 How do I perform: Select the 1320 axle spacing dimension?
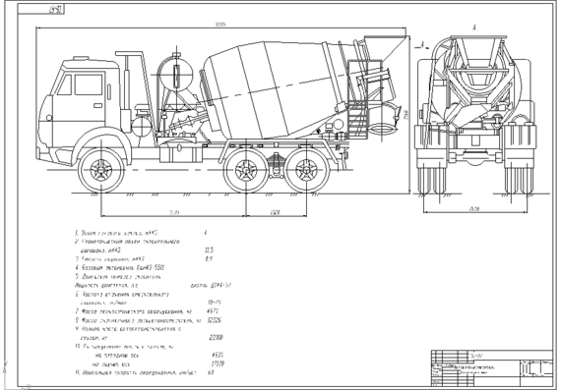[x=276, y=212]
